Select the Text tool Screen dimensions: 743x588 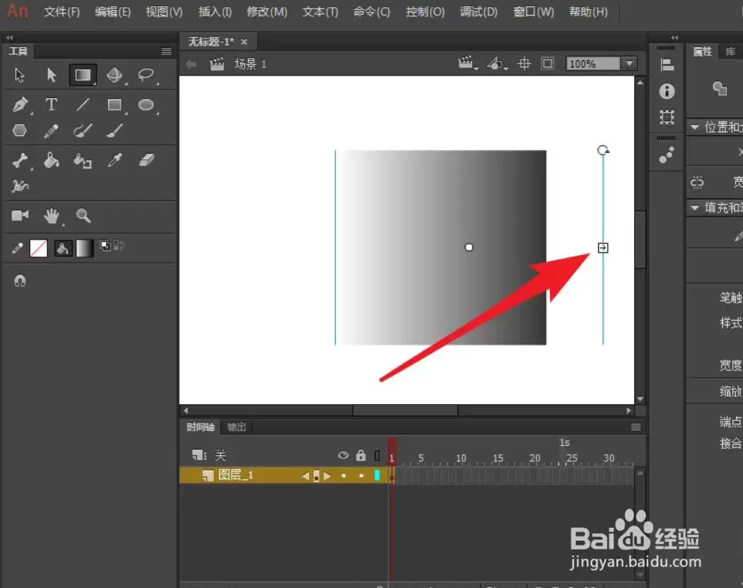(x=51, y=104)
